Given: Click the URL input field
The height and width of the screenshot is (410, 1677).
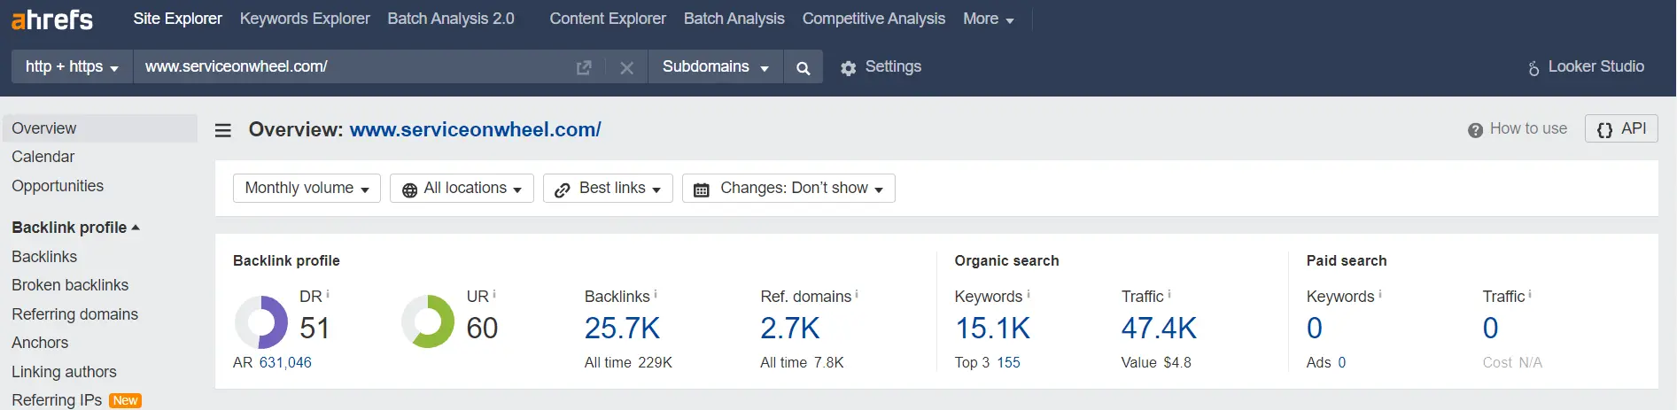Looking at the screenshot, I should point(354,67).
